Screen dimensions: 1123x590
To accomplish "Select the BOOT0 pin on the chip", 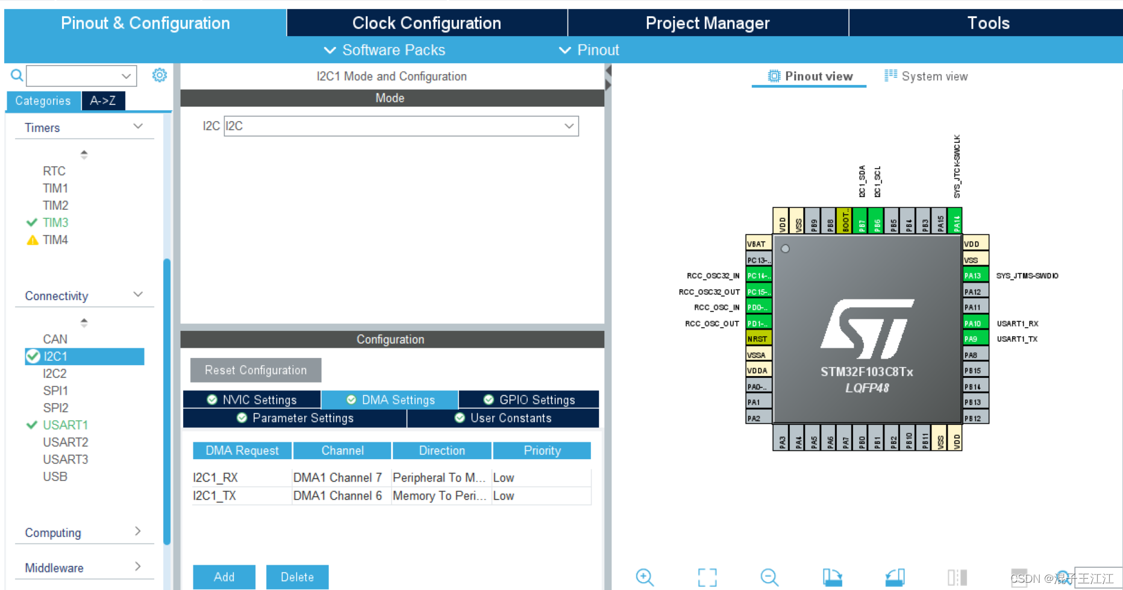I will pyautogui.click(x=845, y=221).
